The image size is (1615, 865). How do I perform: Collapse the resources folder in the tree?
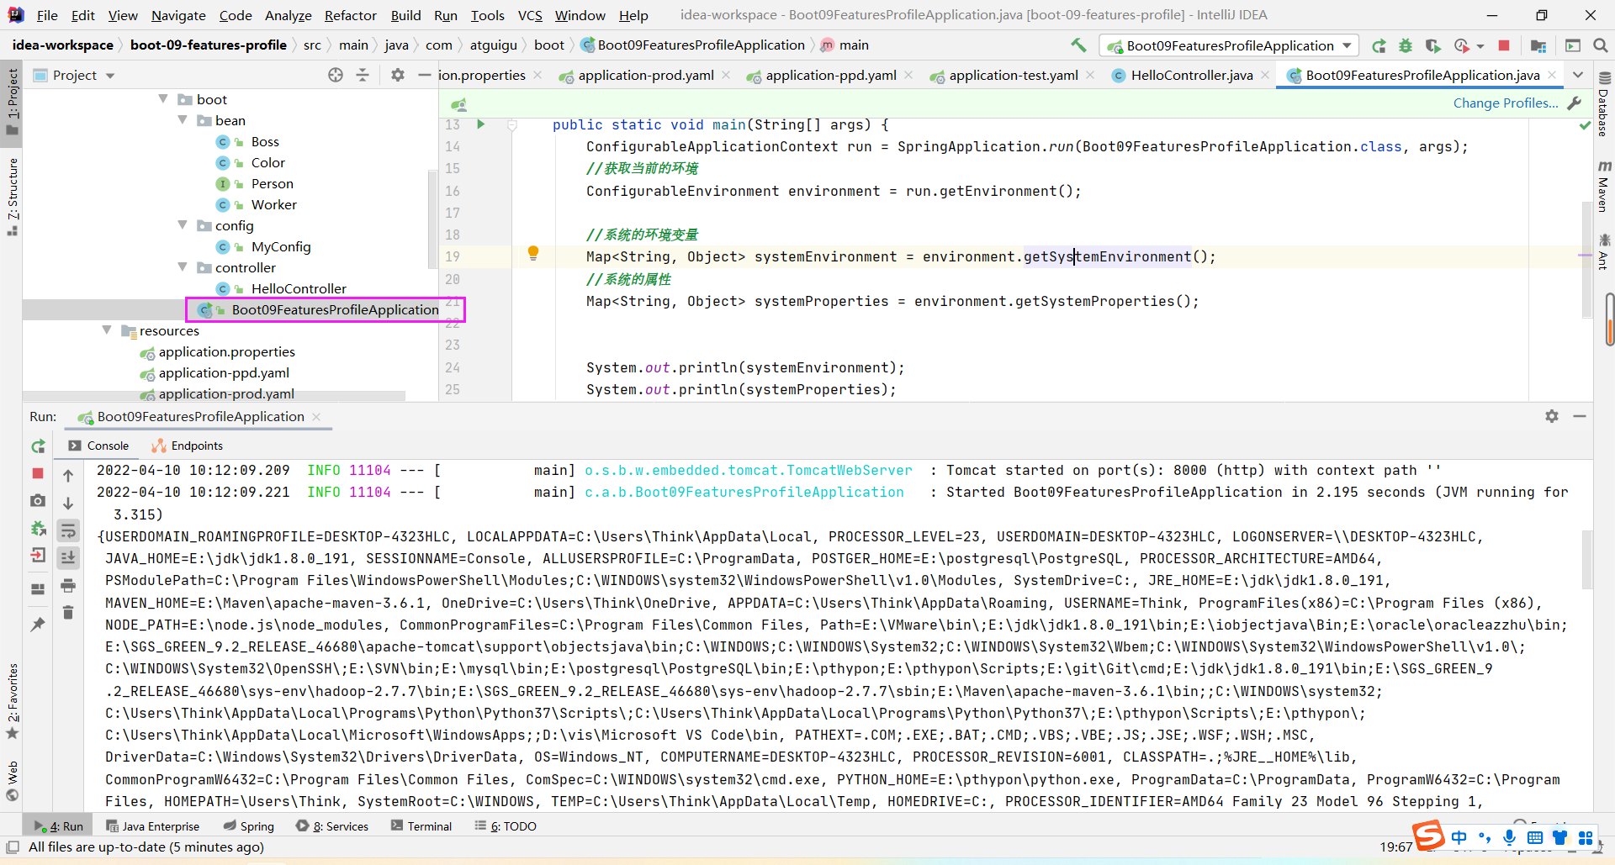pyautogui.click(x=107, y=330)
